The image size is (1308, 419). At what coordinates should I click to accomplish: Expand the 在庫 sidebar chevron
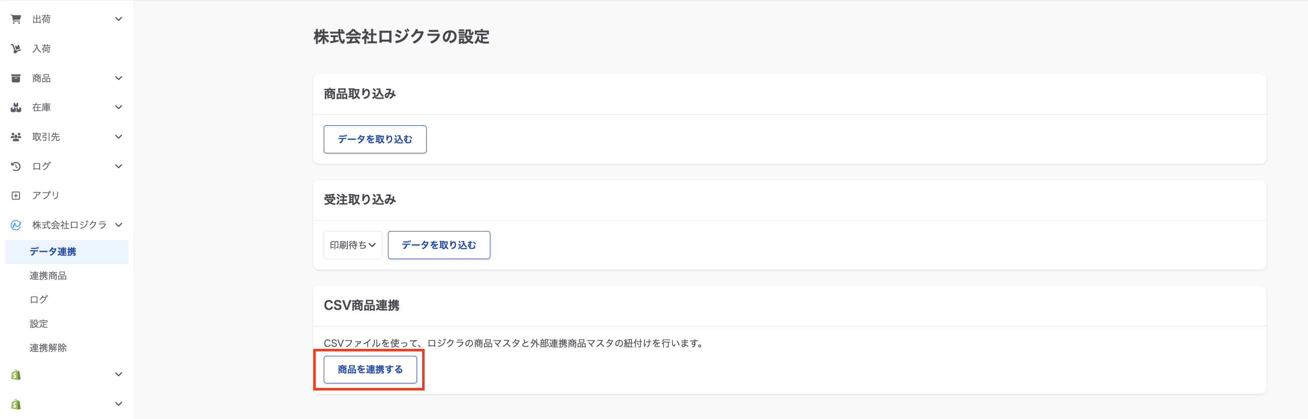click(x=119, y=108)
